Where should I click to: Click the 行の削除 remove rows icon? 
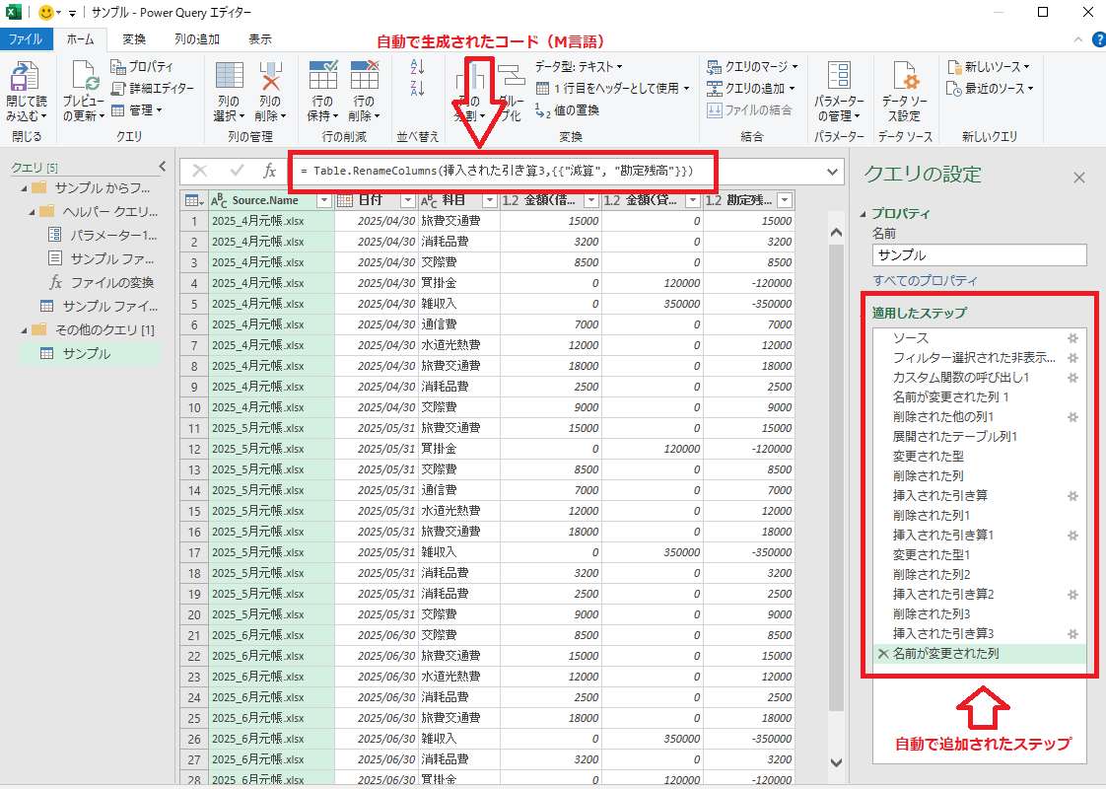tap(364, 77)
